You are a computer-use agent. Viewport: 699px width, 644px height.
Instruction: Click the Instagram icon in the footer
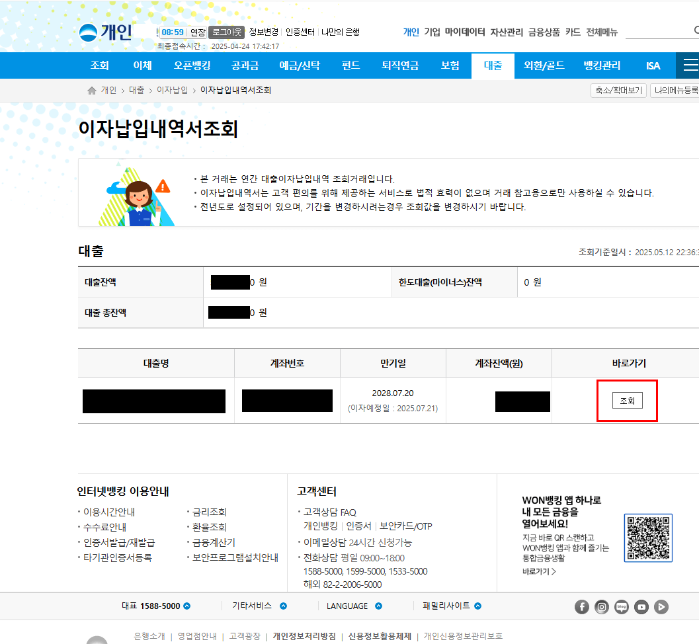coord(602,606)
